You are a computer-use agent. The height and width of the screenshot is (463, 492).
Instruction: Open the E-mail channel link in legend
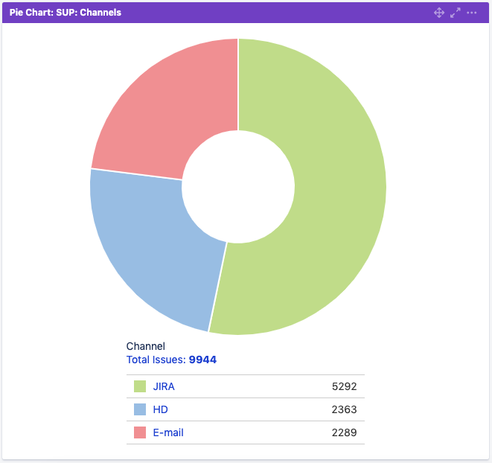click(x=168, y=432)
